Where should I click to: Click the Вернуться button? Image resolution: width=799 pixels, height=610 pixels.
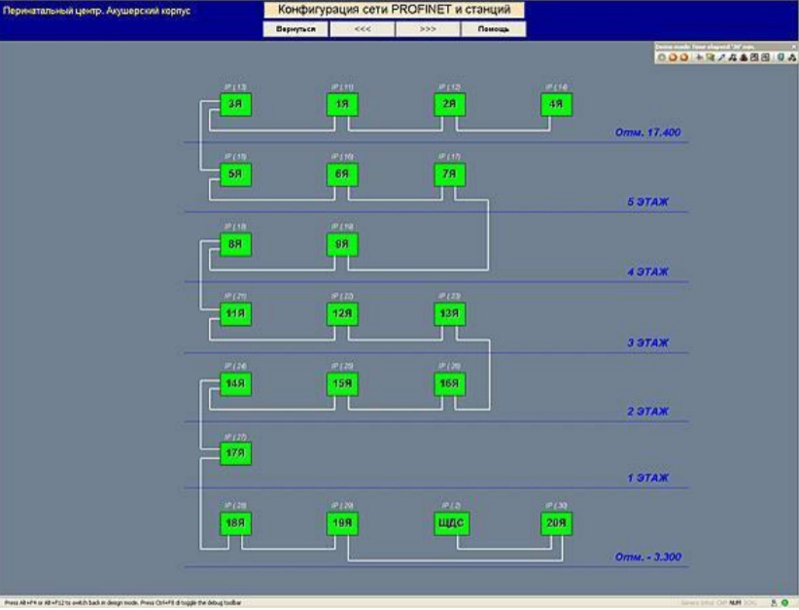(x=295, y=29)
